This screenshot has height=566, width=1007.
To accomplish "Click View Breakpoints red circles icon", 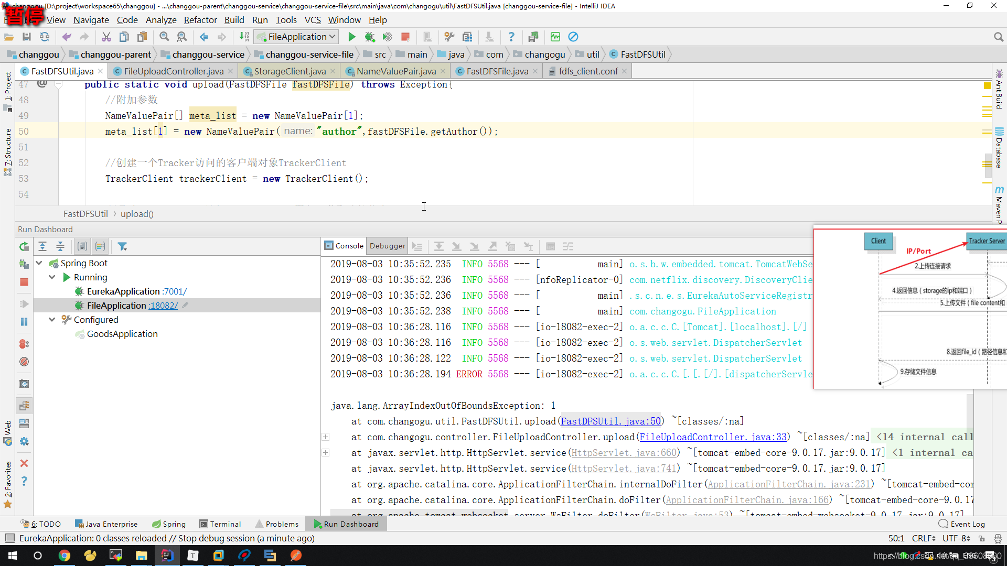I will coord(24,344).
